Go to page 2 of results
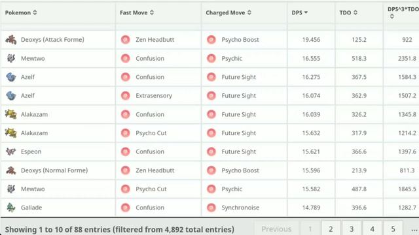This screenshot has width=419, height=235. click(331, 229)
